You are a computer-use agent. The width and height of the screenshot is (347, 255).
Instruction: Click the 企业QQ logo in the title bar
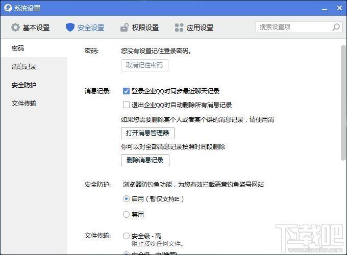pos(8,8)
